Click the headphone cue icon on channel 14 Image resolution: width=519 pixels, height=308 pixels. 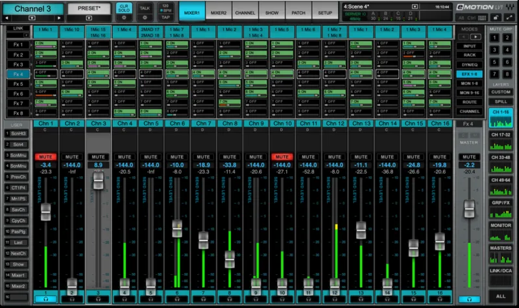pos(387,299)
